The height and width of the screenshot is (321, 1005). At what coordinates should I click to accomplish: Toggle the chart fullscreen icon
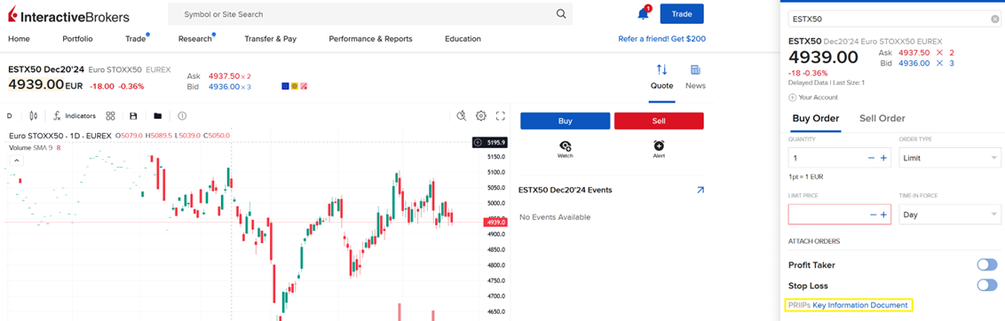[x=502, y=116]
